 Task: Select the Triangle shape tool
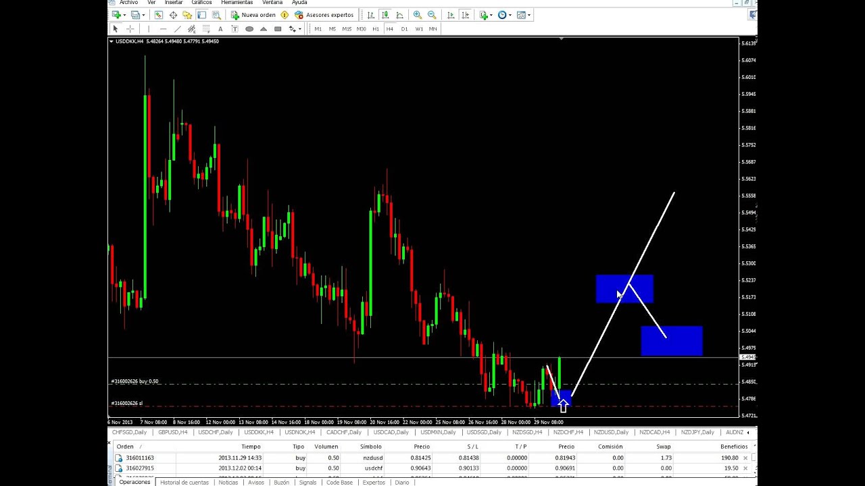click(x=264, y=29)
